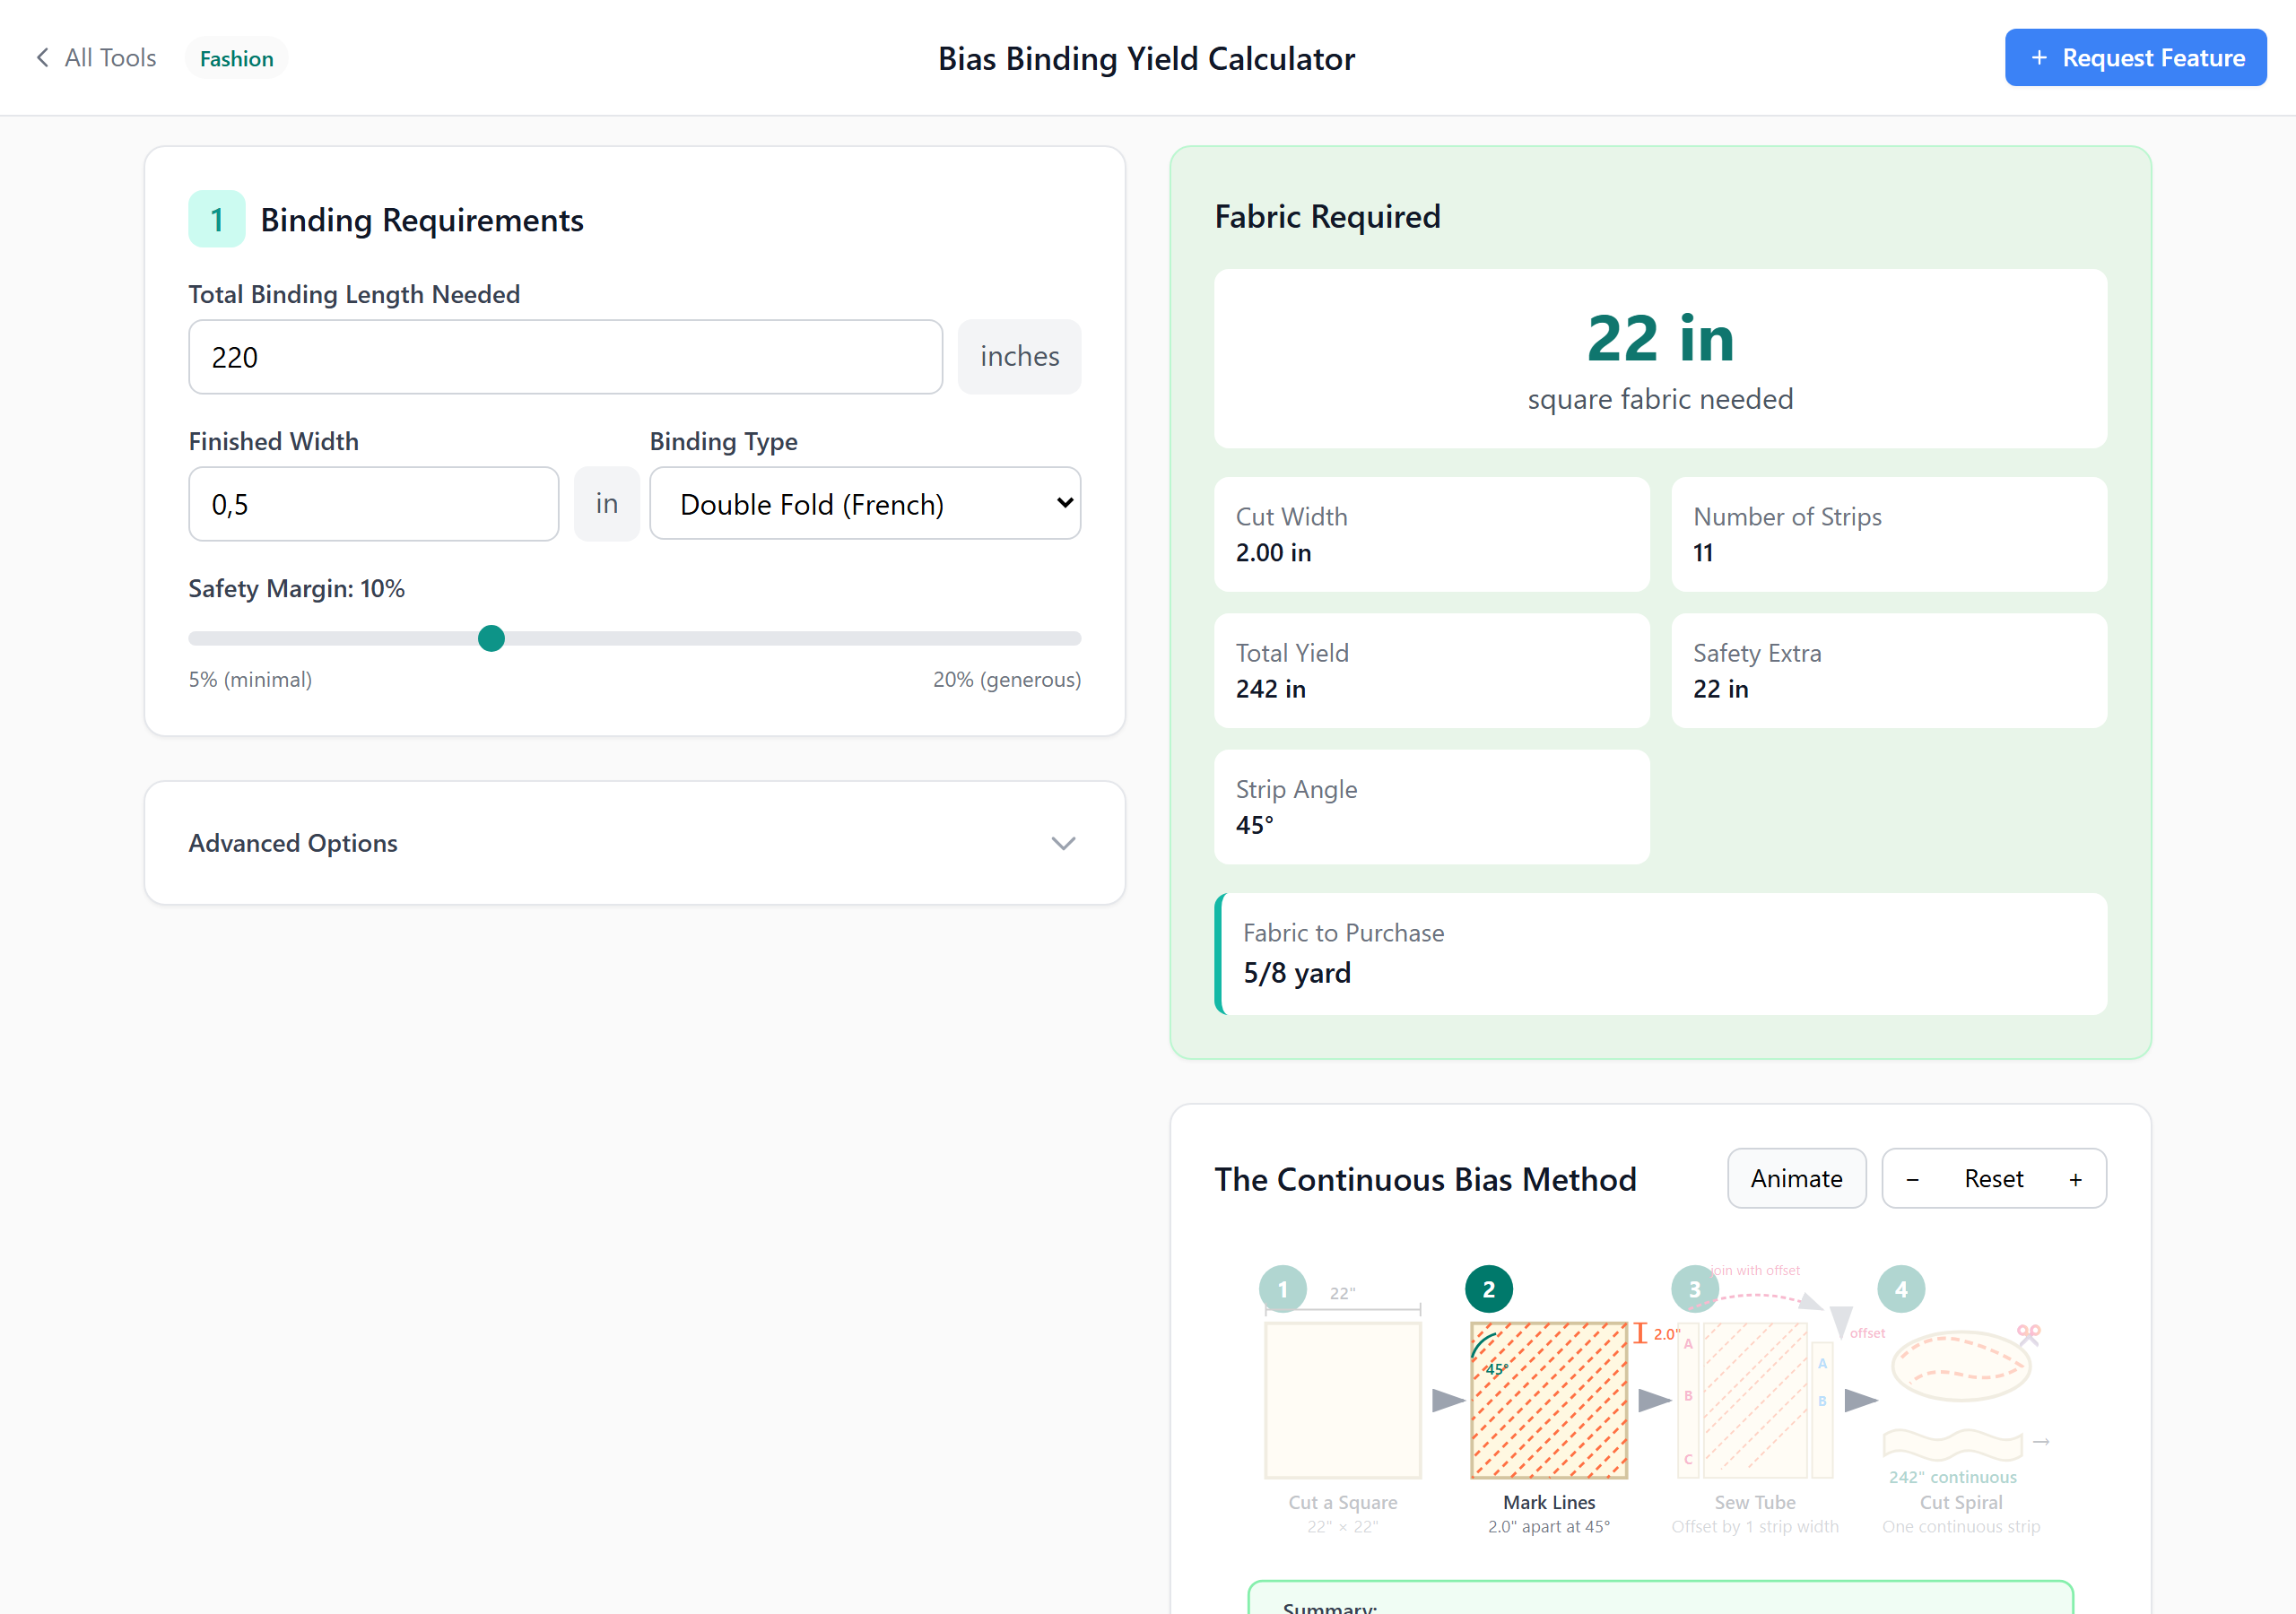Click the back arrow beside All Tools
This screenshot has width=2296, height=1614.
pyautogui.click(x=42, y=58)
